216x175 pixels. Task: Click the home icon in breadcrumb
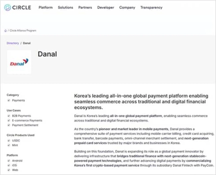coord(5,31)
